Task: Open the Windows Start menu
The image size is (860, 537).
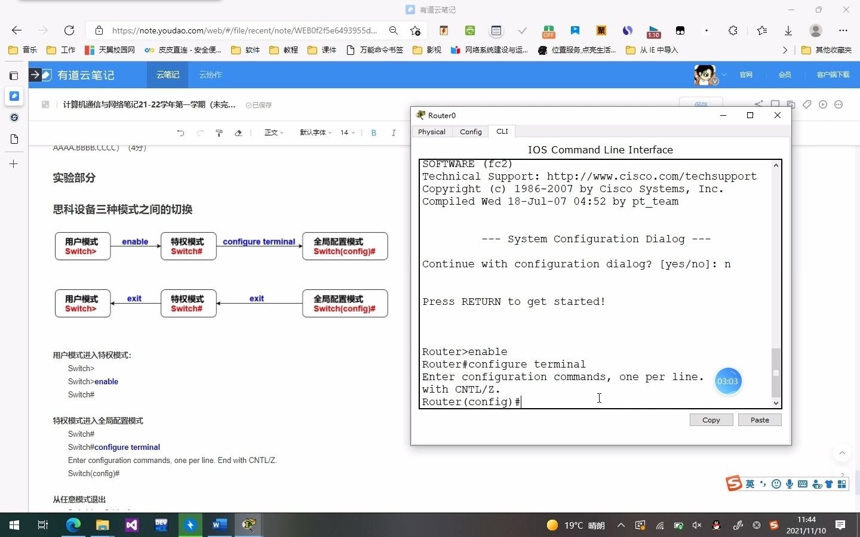Action: (14, 525)
